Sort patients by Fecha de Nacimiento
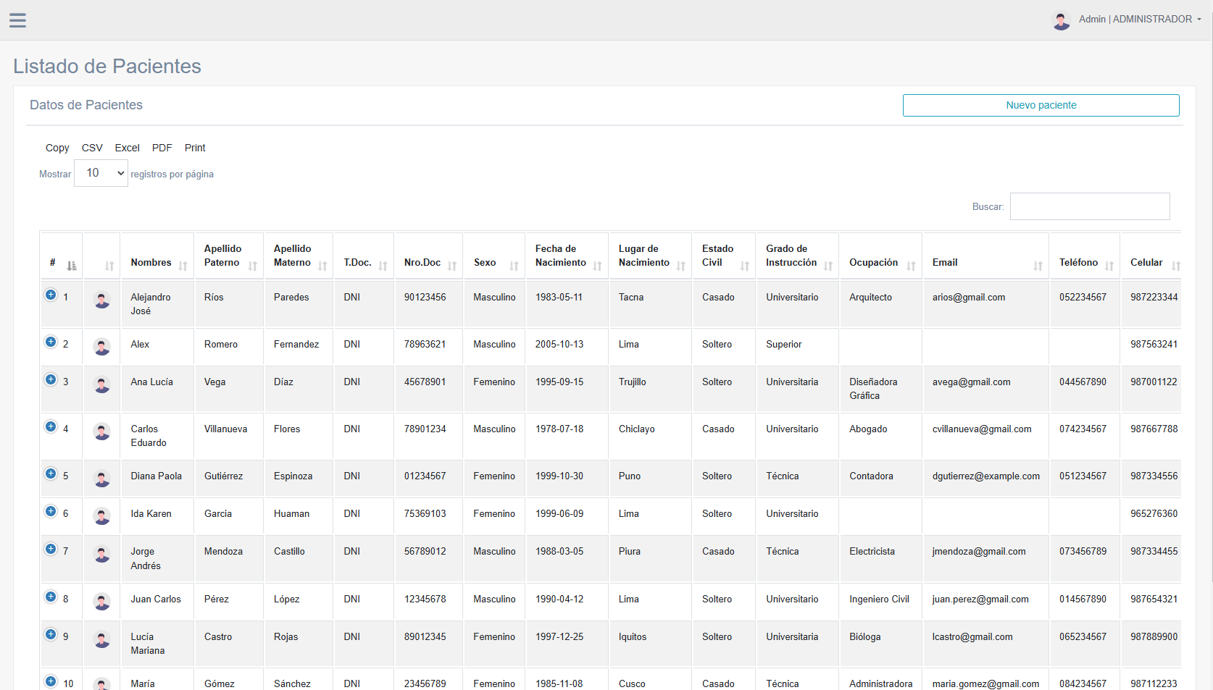This screenshot has height=690, width=1213. tap(597, 266)
